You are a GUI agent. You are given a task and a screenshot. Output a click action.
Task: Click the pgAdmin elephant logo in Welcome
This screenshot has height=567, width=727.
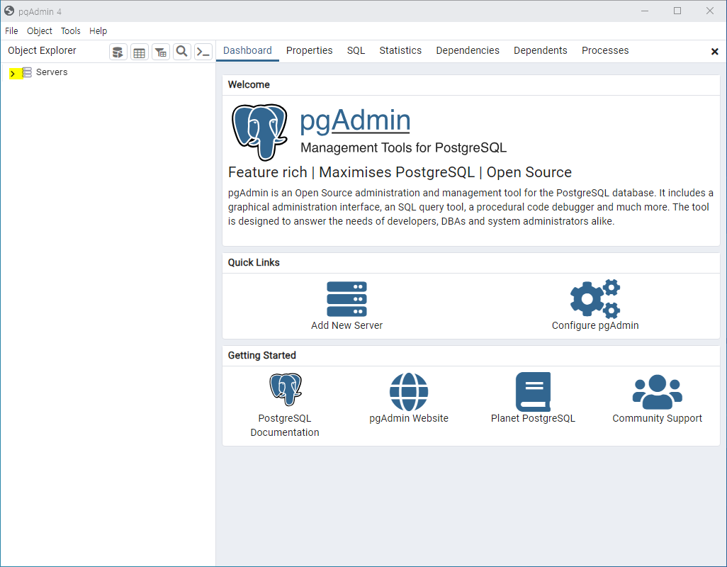[x=259, y=132]
